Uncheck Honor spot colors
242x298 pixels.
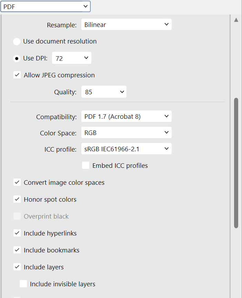tap(17, 199)
